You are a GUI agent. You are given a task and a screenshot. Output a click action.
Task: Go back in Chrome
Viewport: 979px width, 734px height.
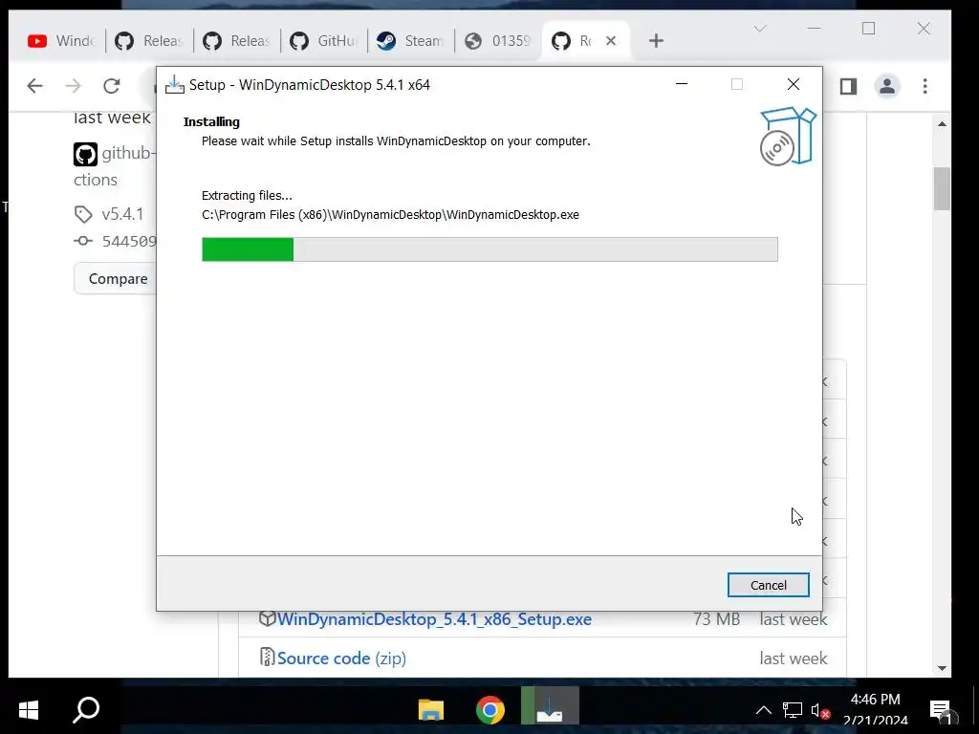coord(35,85)
